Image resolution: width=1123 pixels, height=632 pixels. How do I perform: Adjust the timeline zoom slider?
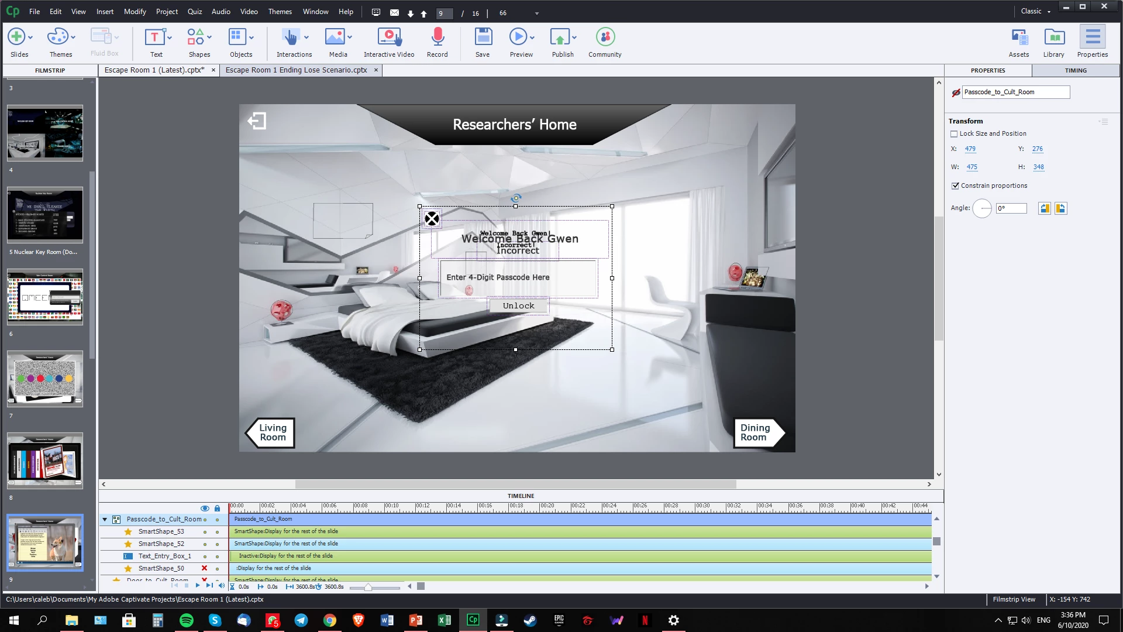(x=368, y=587)
